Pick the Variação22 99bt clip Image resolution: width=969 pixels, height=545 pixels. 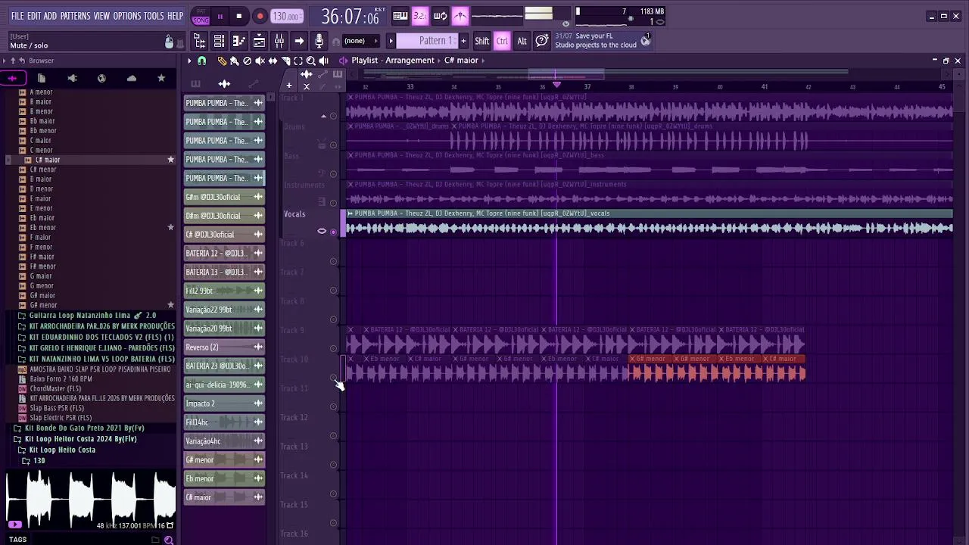click(224, 310)
